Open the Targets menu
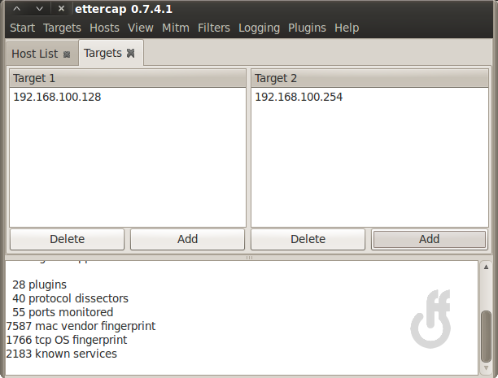This screenshot has height=378, width=498. click(62, 28)
